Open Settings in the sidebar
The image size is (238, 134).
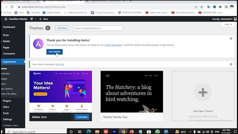coord(7,119)
